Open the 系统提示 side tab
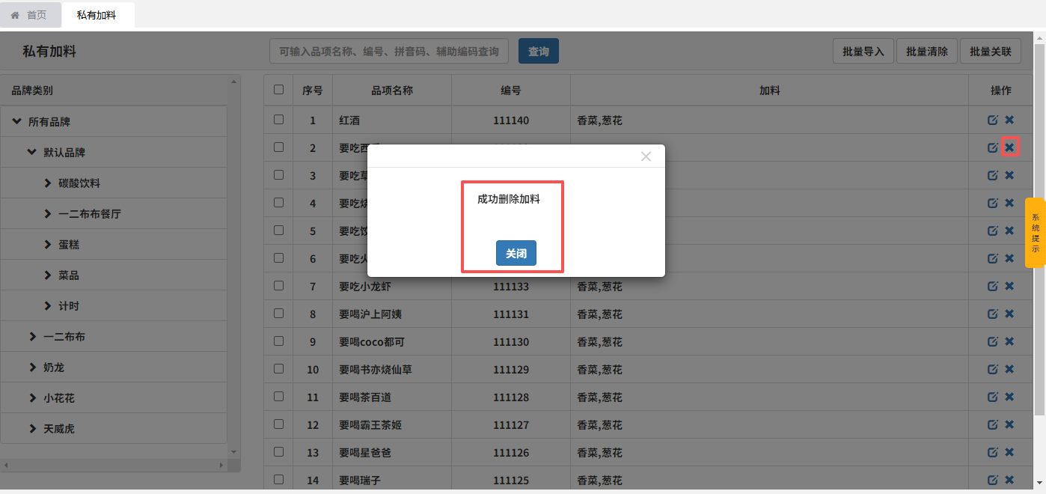1046x494 pixels. [1036, 232]
